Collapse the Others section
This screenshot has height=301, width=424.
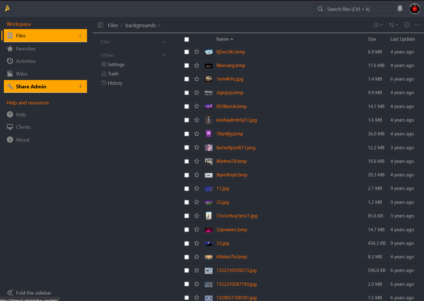point(164,55)
